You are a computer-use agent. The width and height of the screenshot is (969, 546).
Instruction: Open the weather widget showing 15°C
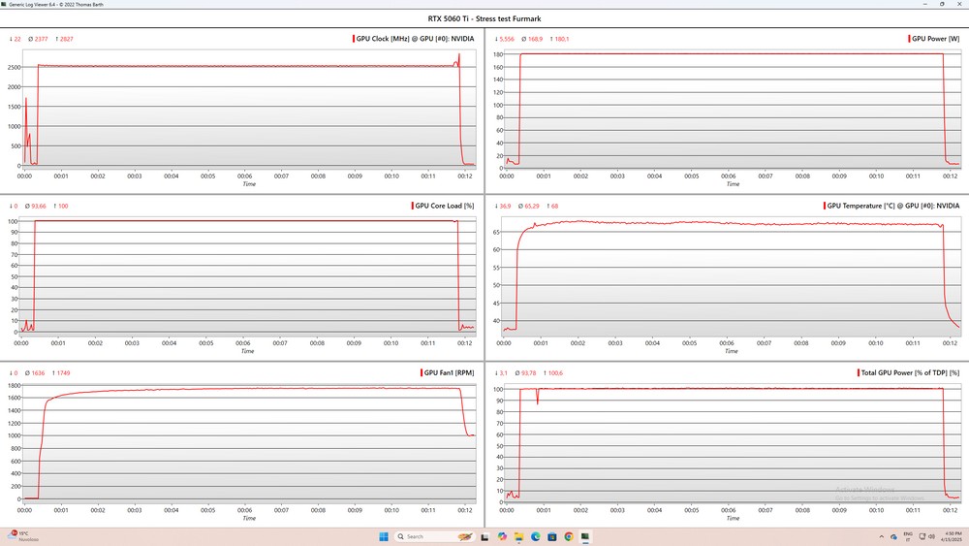click(x=23, y=536)
